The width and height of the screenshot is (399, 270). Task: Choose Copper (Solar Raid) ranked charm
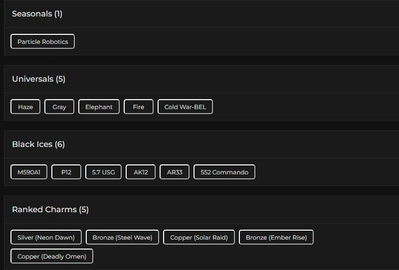(199, 237)
